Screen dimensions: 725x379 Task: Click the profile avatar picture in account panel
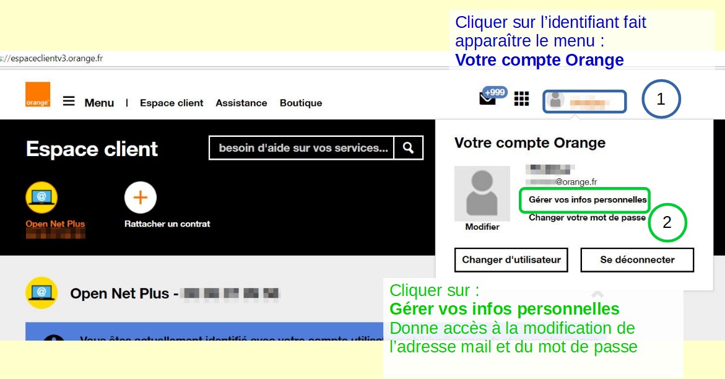click(482, 193)
